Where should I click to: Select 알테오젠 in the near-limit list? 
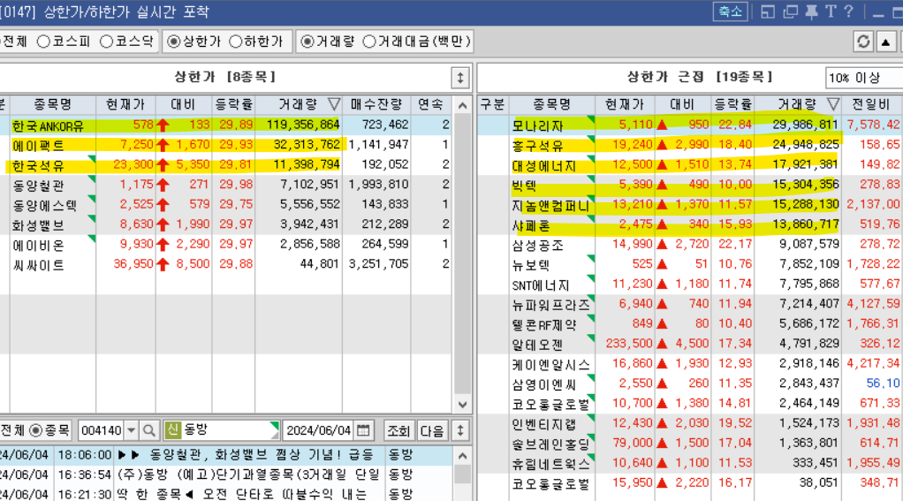(537, 345)
